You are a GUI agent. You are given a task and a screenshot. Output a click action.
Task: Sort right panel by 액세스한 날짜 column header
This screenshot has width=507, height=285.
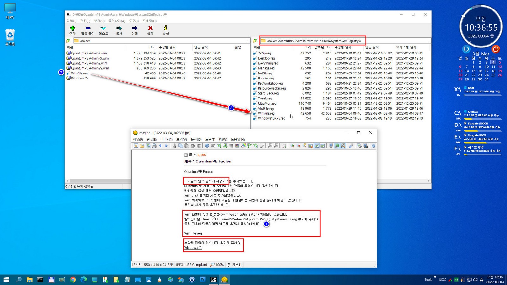(x=412, y=47)
